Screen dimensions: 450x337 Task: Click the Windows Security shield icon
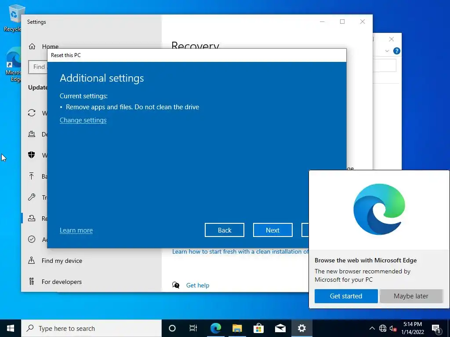[32, 155]
